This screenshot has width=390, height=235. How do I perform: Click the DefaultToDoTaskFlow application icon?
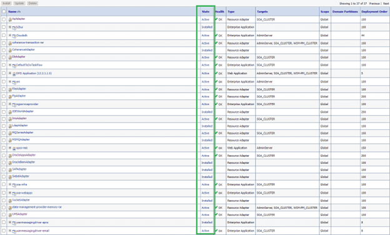pos(14,66)
